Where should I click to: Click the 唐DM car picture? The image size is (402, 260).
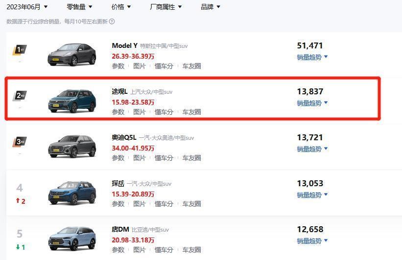[x=72, y=238]
